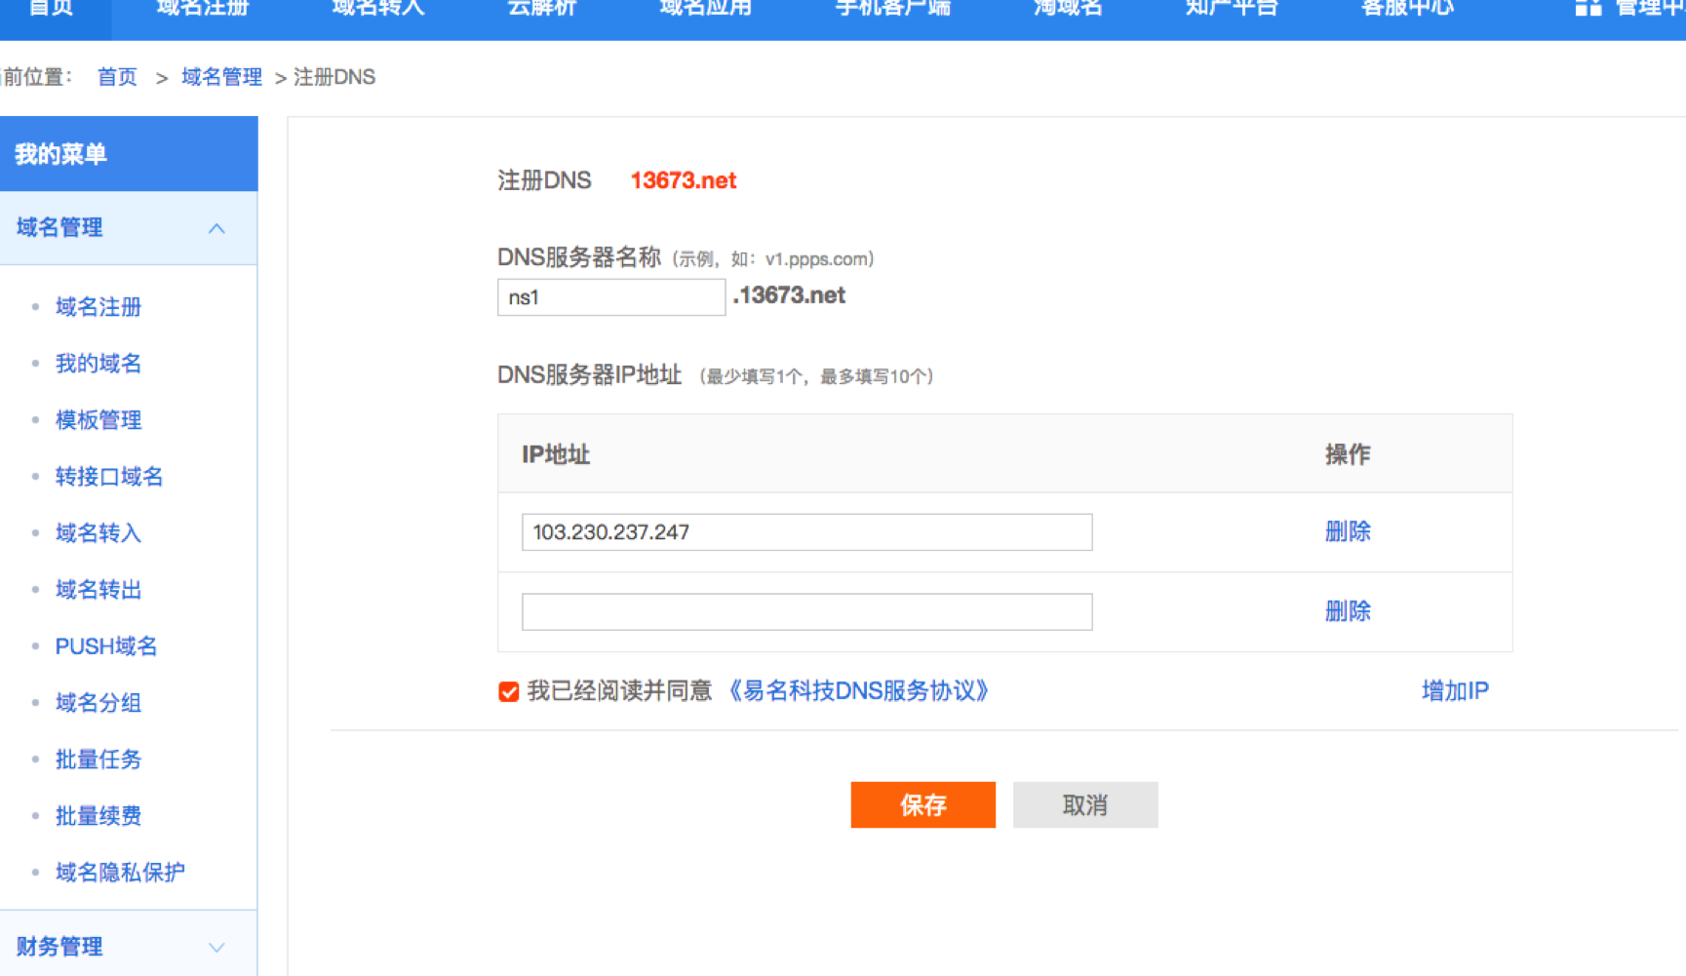Delete the 103.230.237.247 IP row

coord(1347,531)
